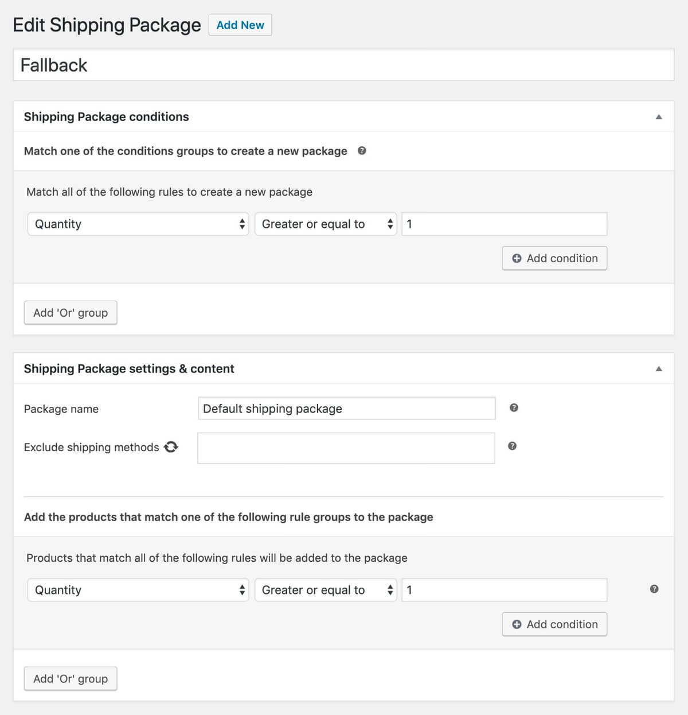Click the refresh icon next to Exclude shipping methods
The image size is (688, 715).
coord(171,447)
